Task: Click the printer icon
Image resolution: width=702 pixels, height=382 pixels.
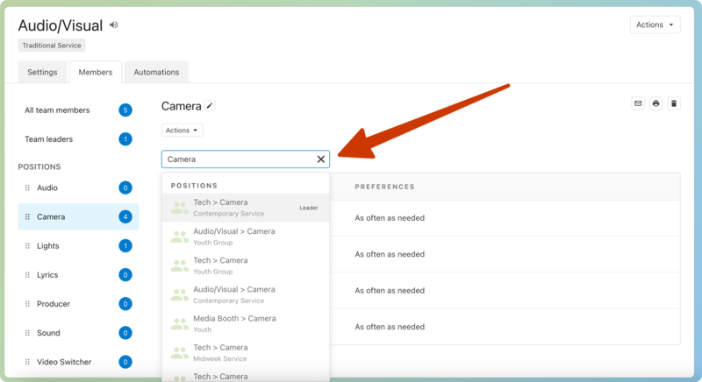Action: coord(655,103)
